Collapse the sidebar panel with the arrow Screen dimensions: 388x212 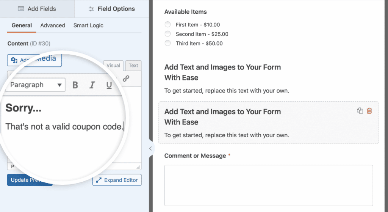pyautogui.click(x=150, y=148)
